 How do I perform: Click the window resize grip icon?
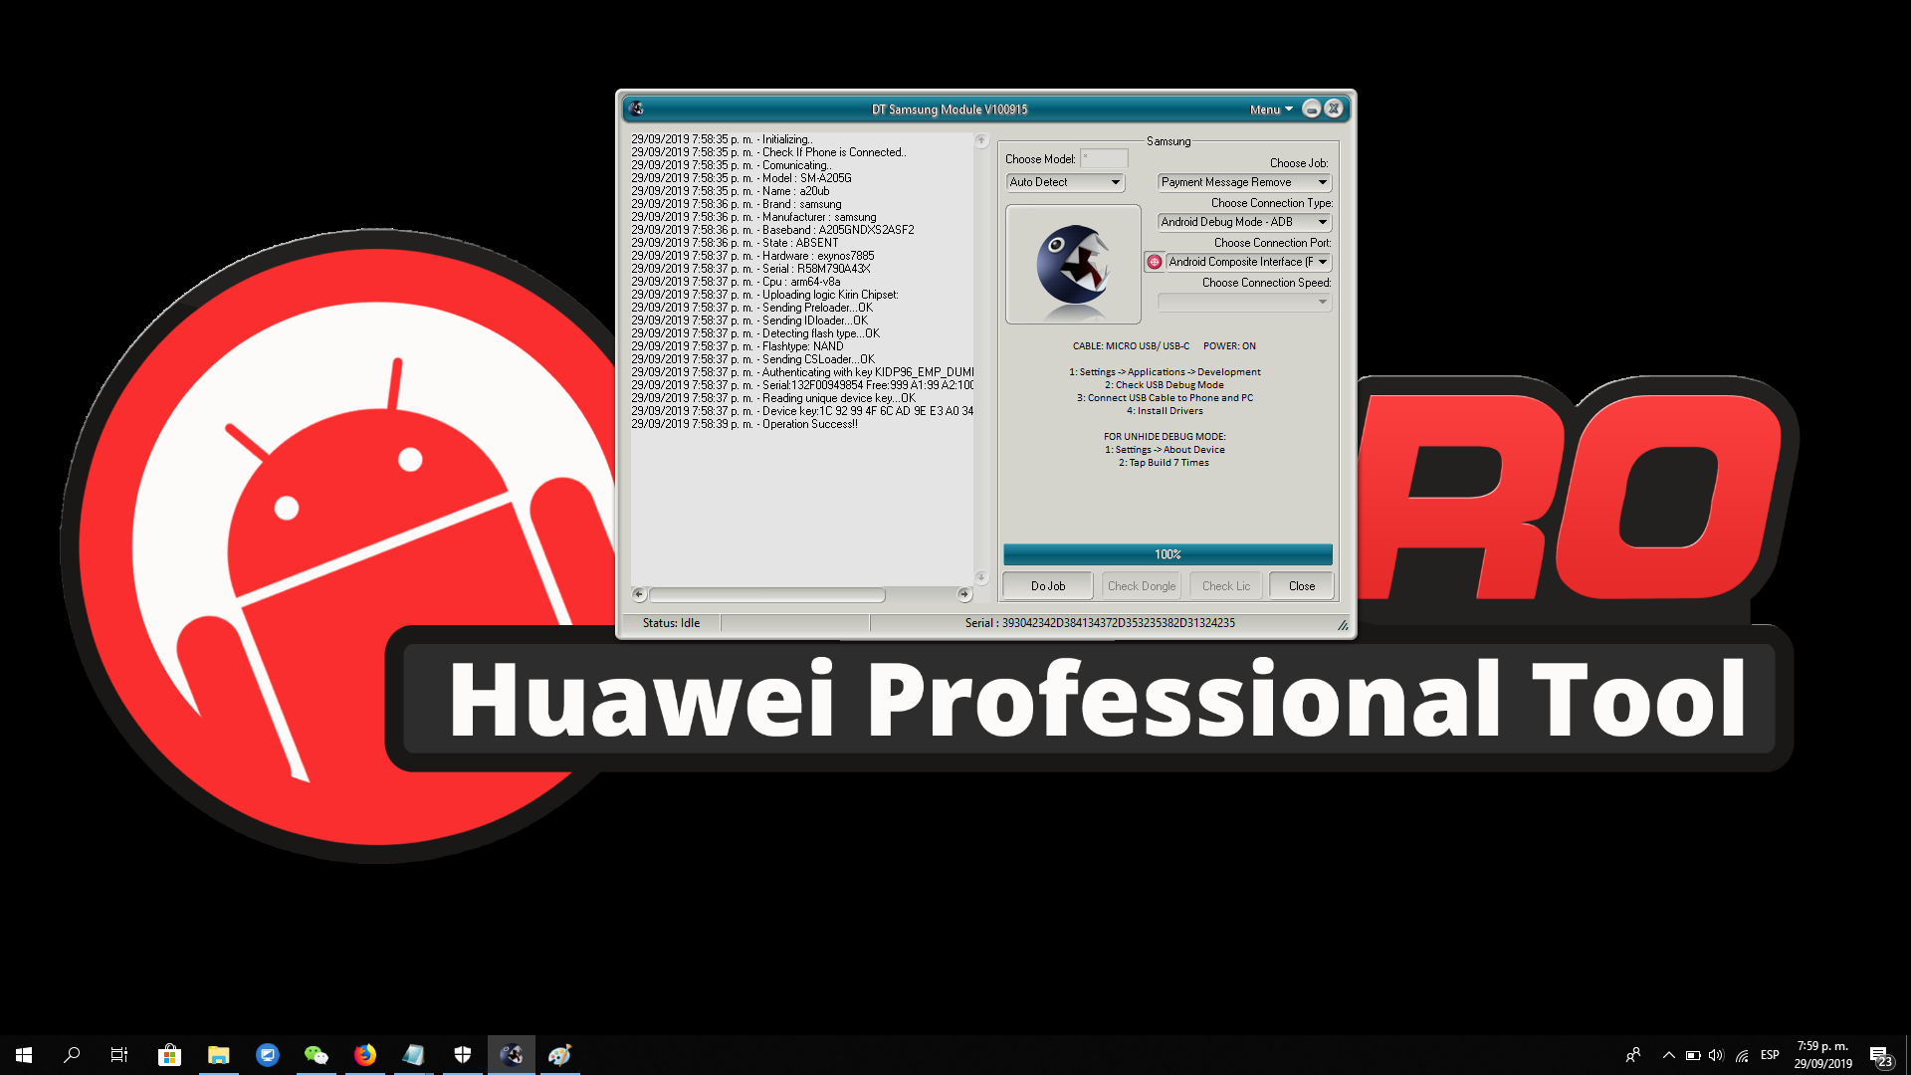coord(1343,625)
